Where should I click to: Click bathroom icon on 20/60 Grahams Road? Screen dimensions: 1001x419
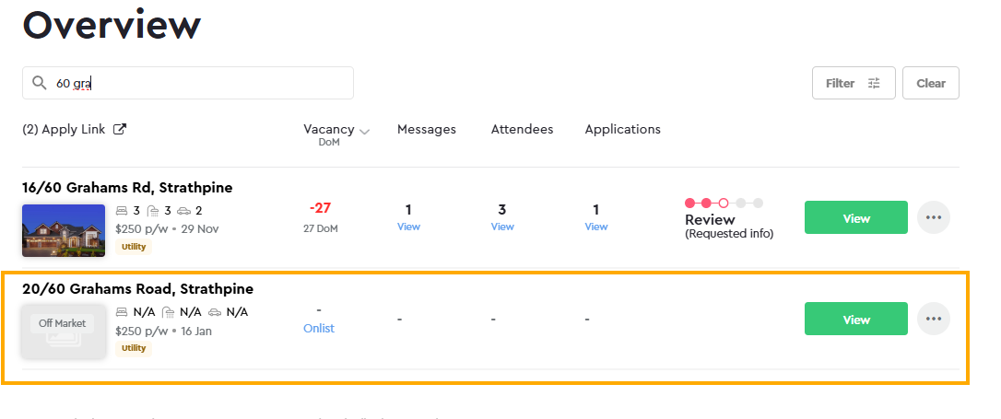[x=168, y=312]
